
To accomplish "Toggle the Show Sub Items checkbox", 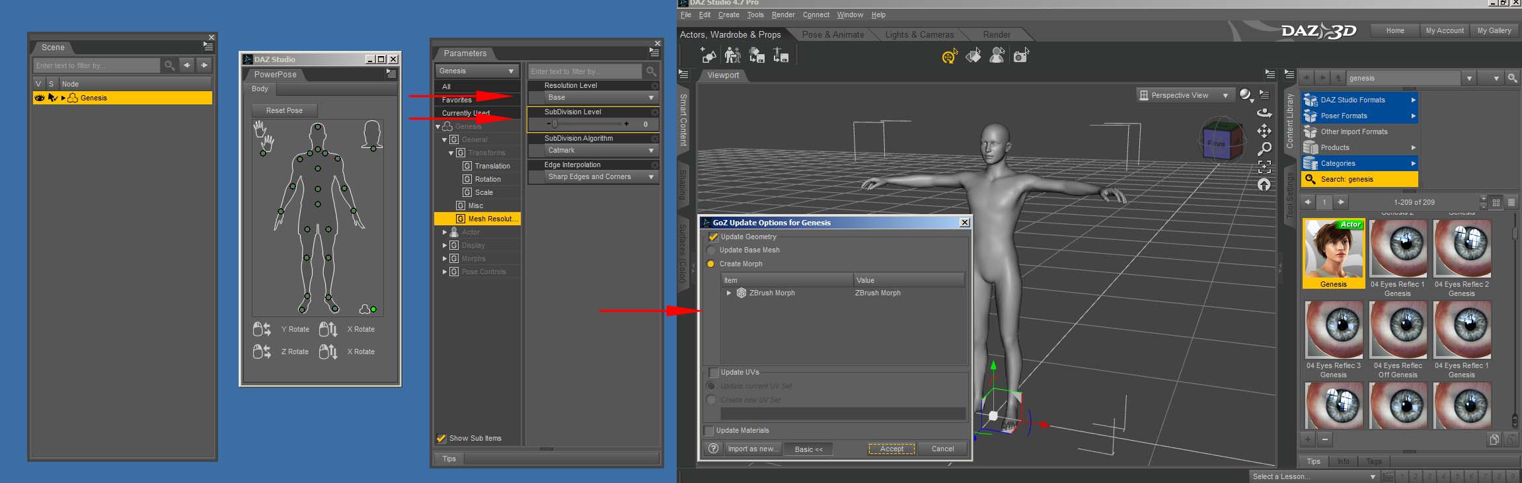I will pyautogui.click(x=441, y=438).
